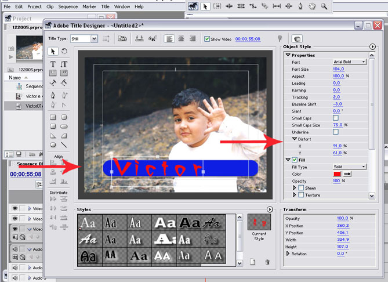Click the Font Size value 104,0
Viewport: 388px width, 282px height.
[x=339, y=69]
